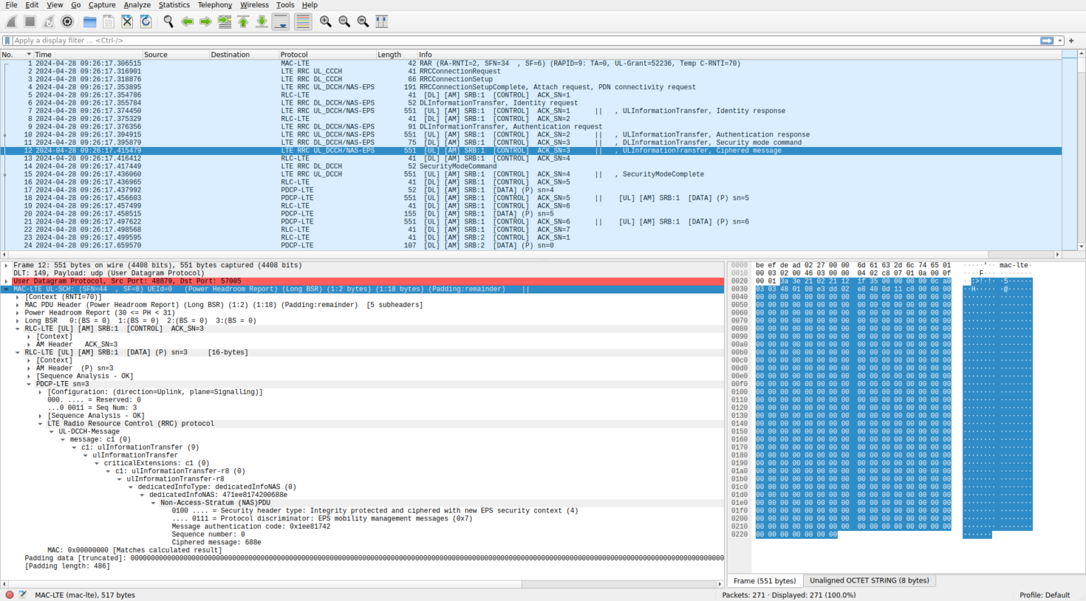Zoom in on the packet list text
This screenshot has height=601, width=1086.
coord(326,21)
